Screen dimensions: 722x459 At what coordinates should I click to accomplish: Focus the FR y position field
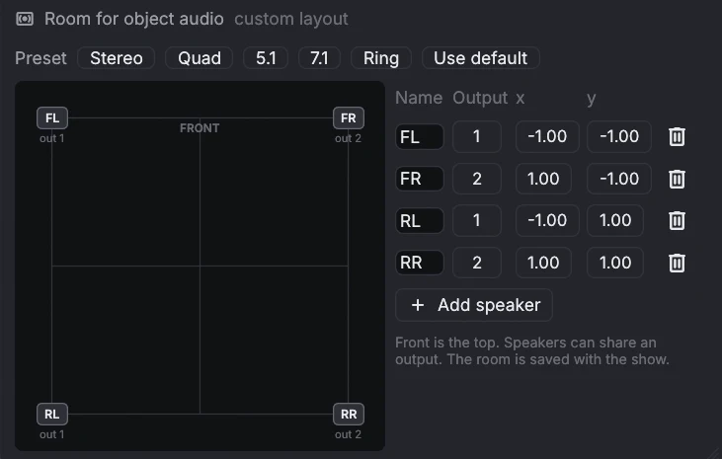(x=619, y=179)
